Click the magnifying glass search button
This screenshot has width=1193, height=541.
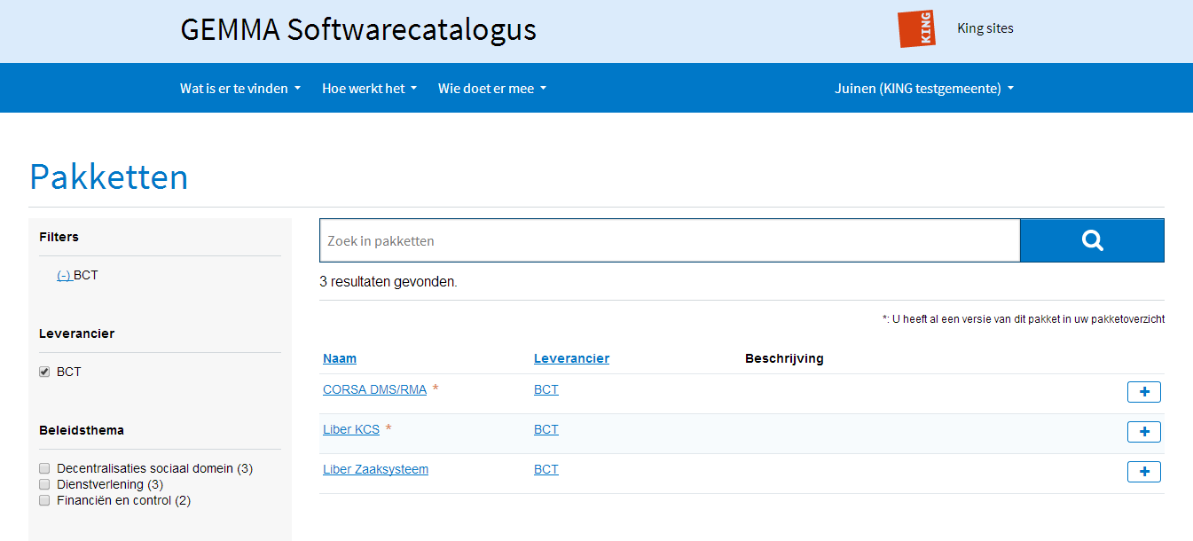1092,240
